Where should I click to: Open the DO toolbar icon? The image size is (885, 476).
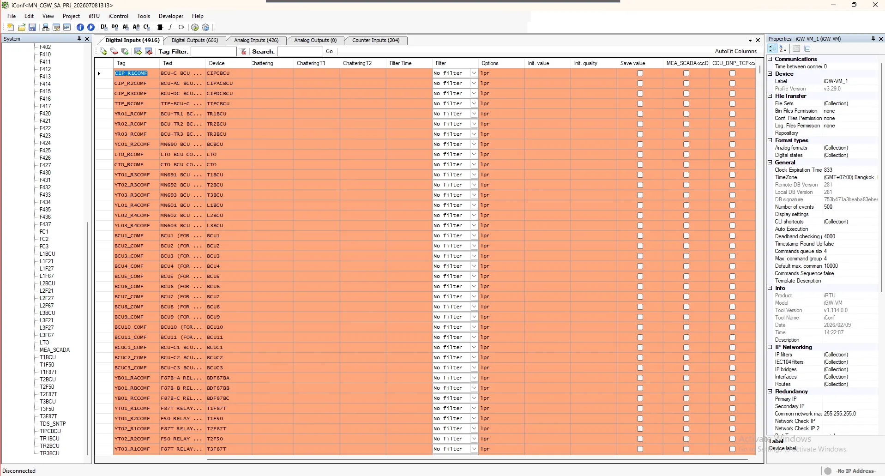115,27
